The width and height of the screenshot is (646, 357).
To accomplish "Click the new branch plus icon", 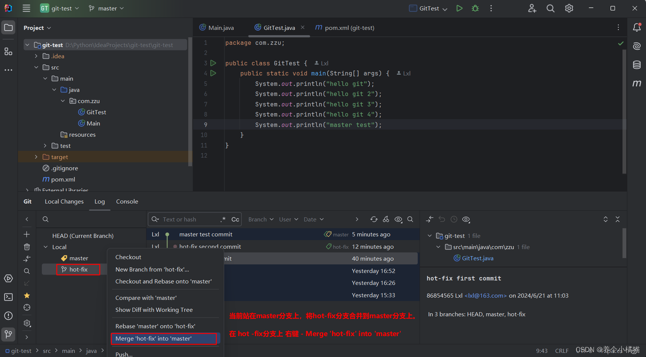I will pos(27,235).
